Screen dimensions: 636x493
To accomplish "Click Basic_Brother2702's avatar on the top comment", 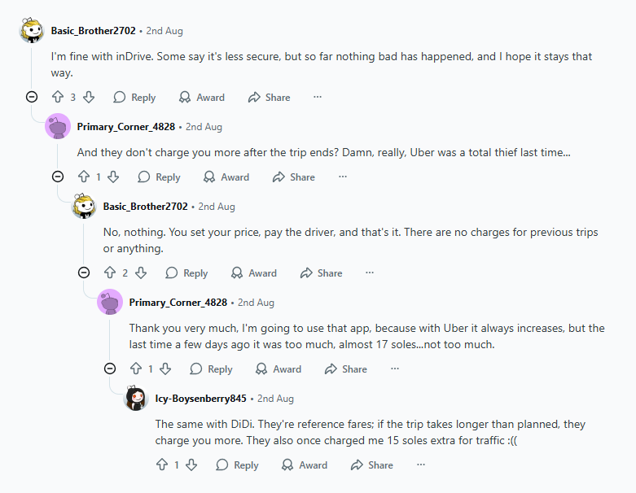I will pyautogui.click(x=32, y=31).
